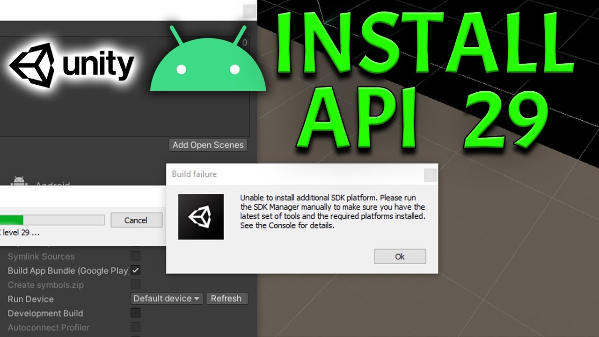Click the Build failure dialog title bar
The height and width of the screenshot is (337, 599).
pos(262,174)
